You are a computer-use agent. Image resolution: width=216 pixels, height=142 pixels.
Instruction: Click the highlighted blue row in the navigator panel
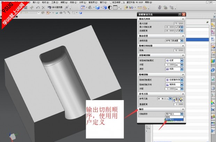pos(198,40)
